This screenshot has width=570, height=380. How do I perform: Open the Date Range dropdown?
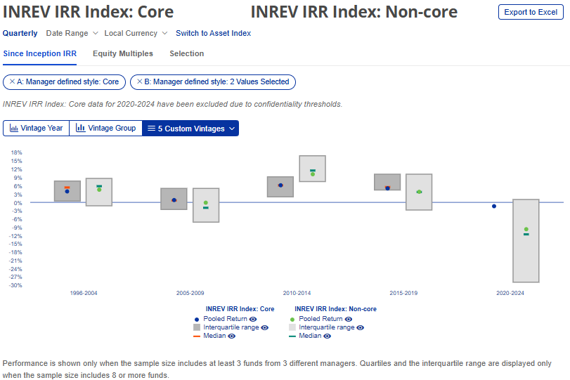pyautogui.click(x=72, y=33)
